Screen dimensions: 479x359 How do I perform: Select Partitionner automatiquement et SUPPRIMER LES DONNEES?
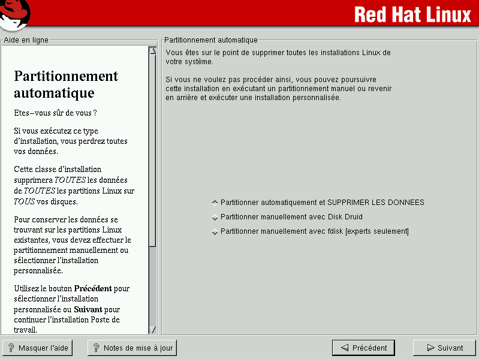(x=215, y=203)
